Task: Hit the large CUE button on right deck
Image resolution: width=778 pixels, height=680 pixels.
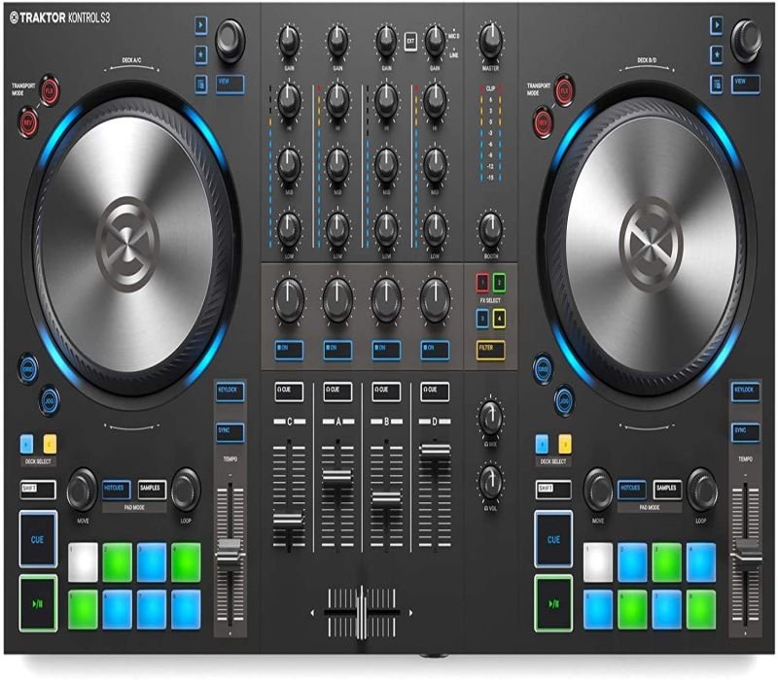Action: point(553,539)
